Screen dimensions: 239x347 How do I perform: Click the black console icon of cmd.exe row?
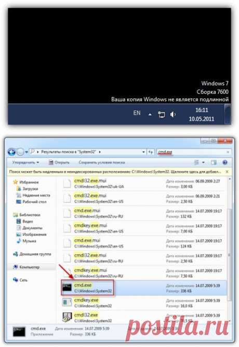click(67, 287)
